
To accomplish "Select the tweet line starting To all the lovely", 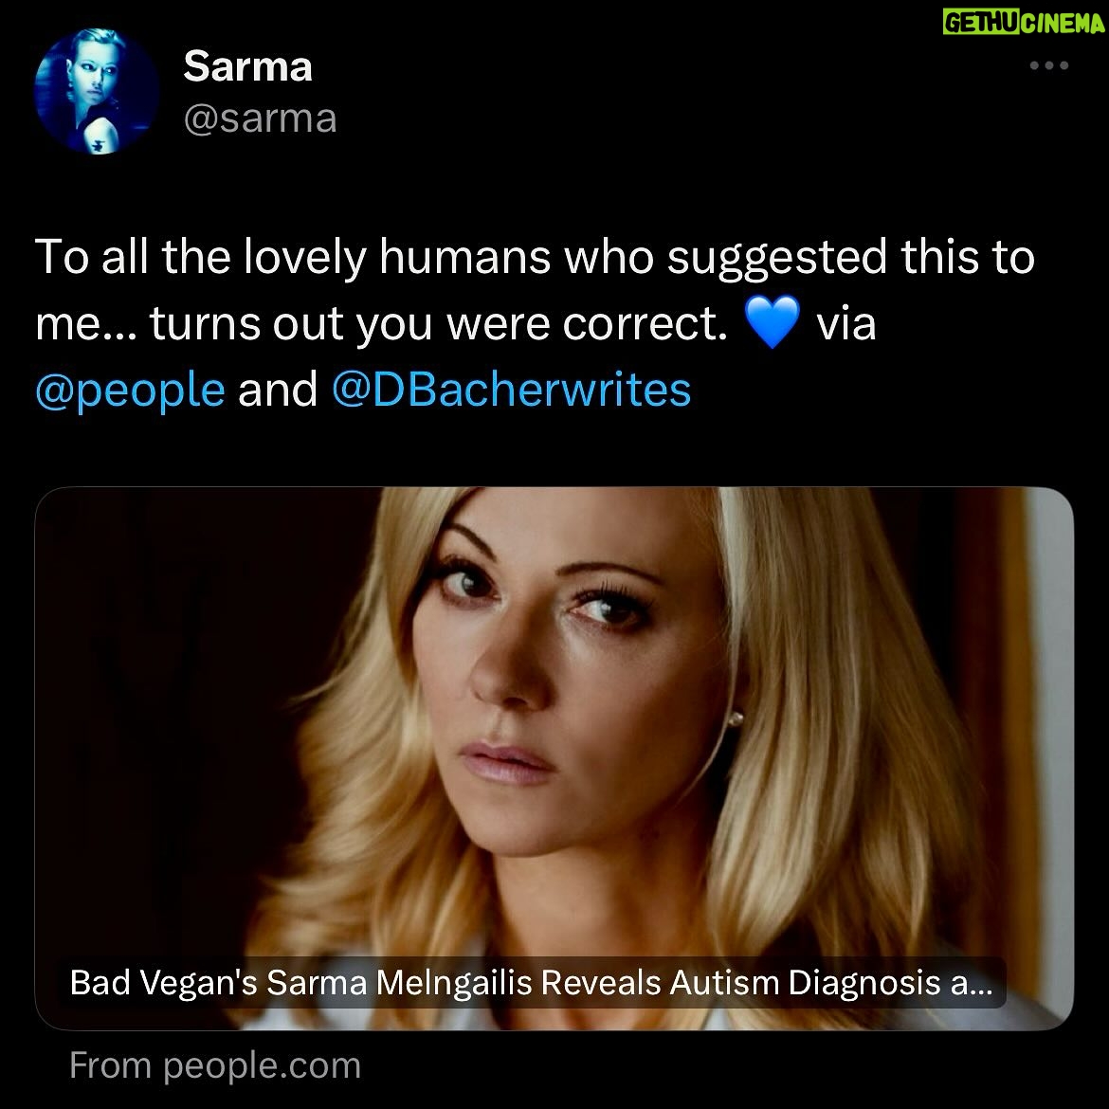I will pyautogui.click(x=535, y=258).
